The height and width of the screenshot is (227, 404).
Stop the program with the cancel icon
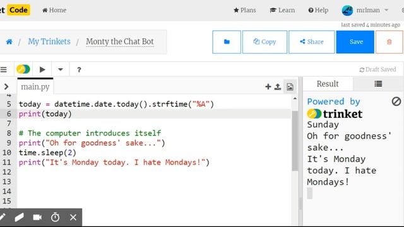[x=396, y=102]
